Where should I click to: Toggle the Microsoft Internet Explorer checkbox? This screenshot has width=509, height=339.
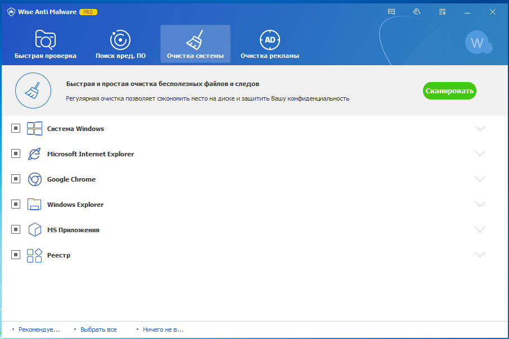click(x=16, y=153)
